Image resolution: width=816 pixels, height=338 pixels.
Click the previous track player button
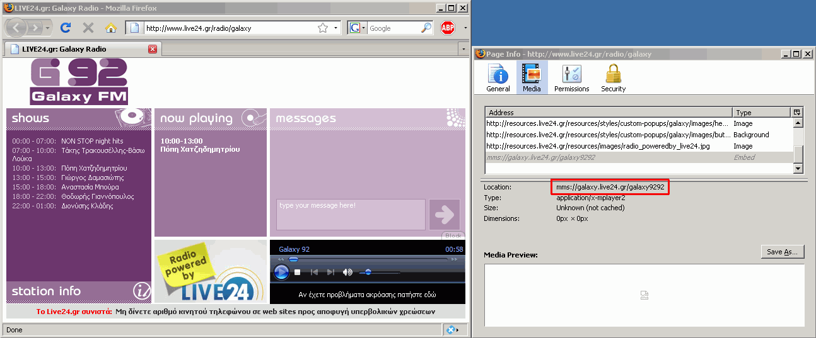point(314,273)
